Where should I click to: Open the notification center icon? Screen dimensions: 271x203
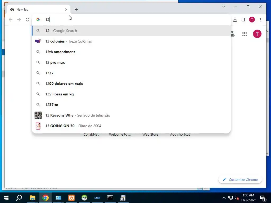click(x=262, y=198)
